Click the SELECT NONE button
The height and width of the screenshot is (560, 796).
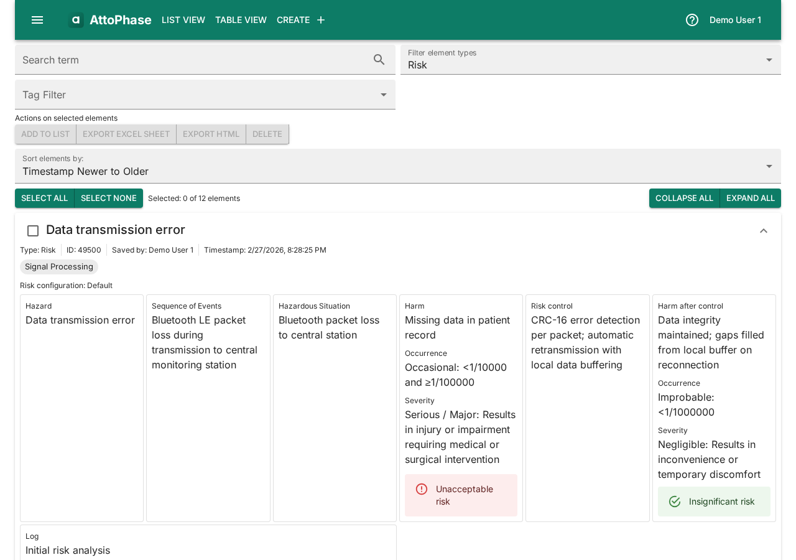pyautogui.click(x=108, y=198)
